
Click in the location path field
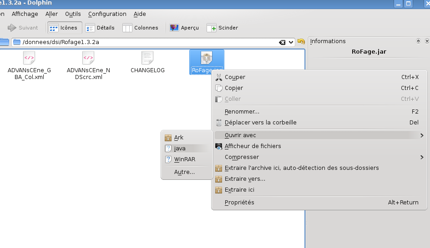pos(146,42)
